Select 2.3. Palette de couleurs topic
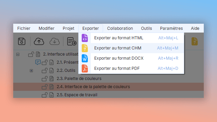The height and width of the screenshot is (122, 217). [x=79, y=79]
